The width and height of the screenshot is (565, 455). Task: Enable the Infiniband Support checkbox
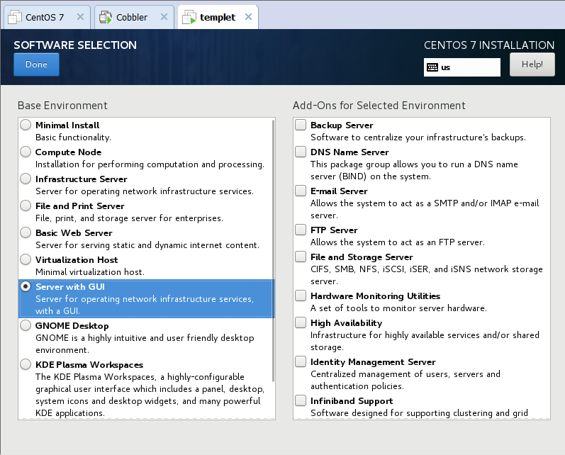tap(301, 400)
